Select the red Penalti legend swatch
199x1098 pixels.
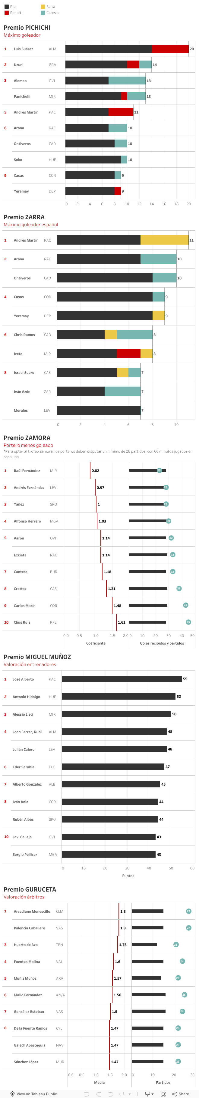point(6,13)
